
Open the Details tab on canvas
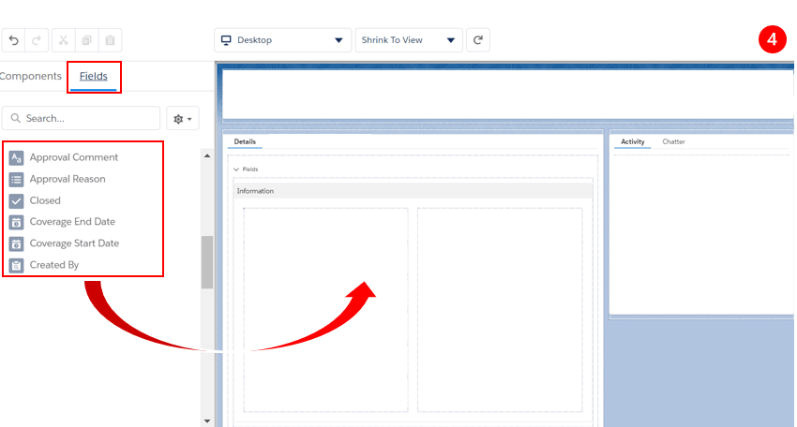(x=245, y=141)
